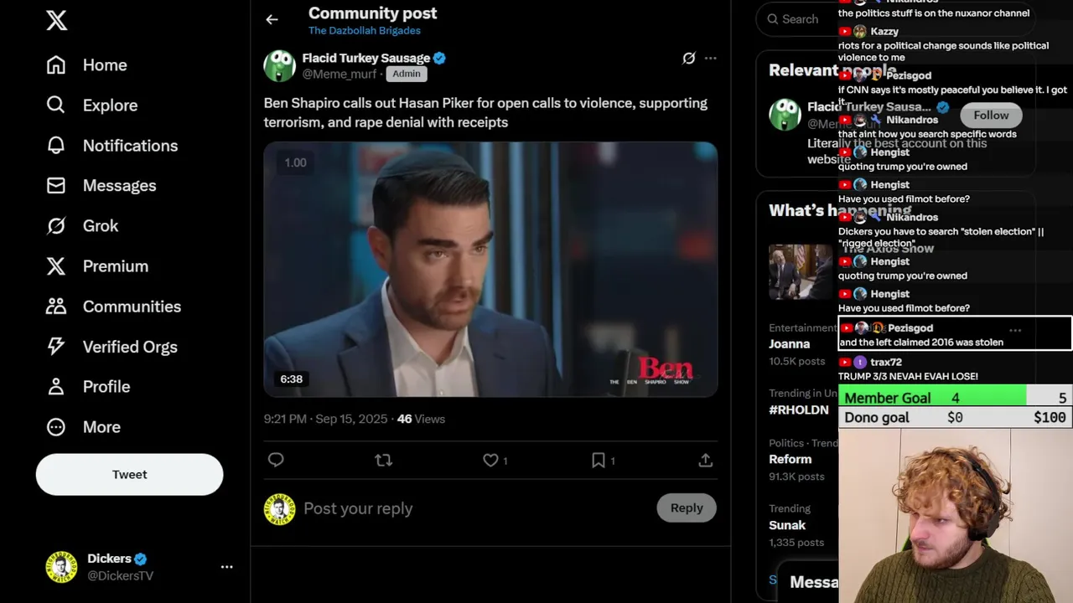Play the Ben Shapiro video
The image size is (1073, 603).
[490, 269]
